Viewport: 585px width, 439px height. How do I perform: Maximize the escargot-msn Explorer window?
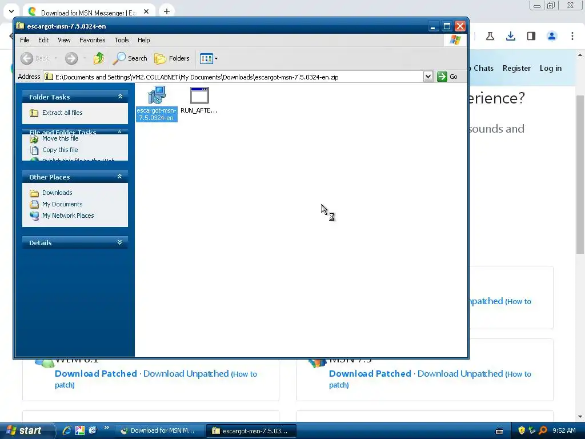[x=447, y=26]
